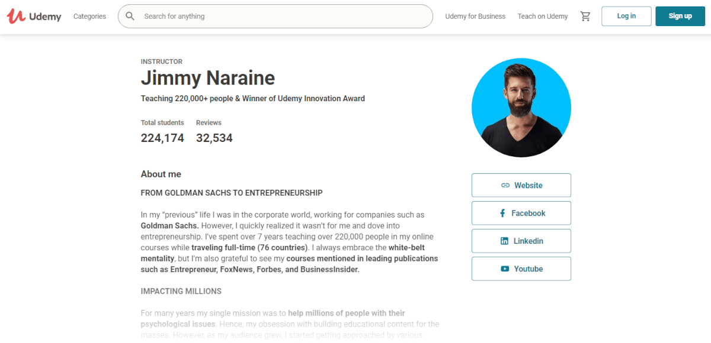Viewport: 711px width, 343px height.
Task: Visit the Facebook profile button
Action: (521, 213)
